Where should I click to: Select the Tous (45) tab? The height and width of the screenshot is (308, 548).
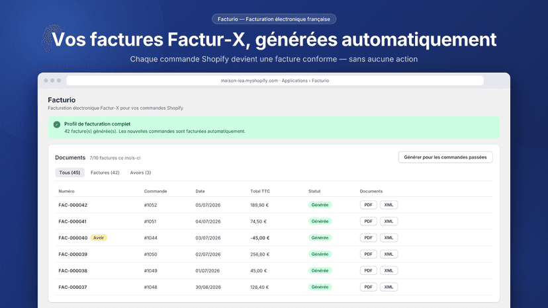[69, 173]
